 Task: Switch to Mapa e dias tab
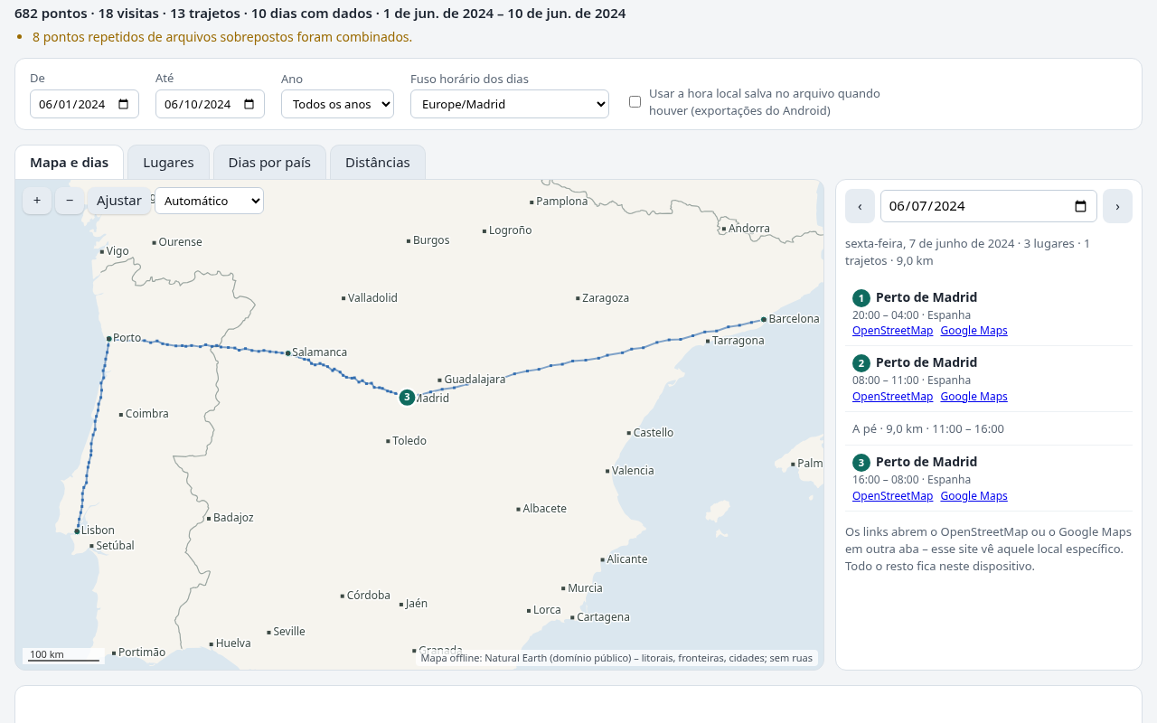[x=70, y=163]
